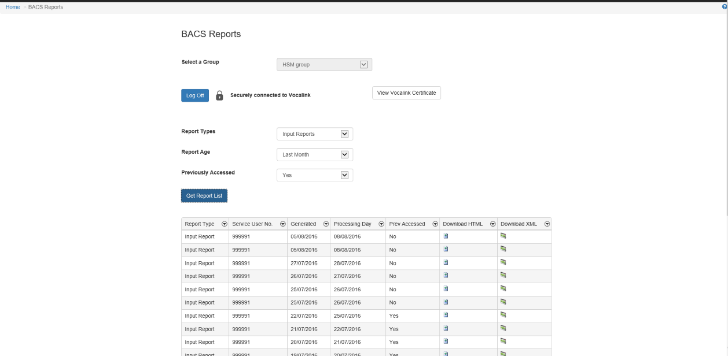
Task: Download XML report generated 20/07/2016
Action: point(503,342)
